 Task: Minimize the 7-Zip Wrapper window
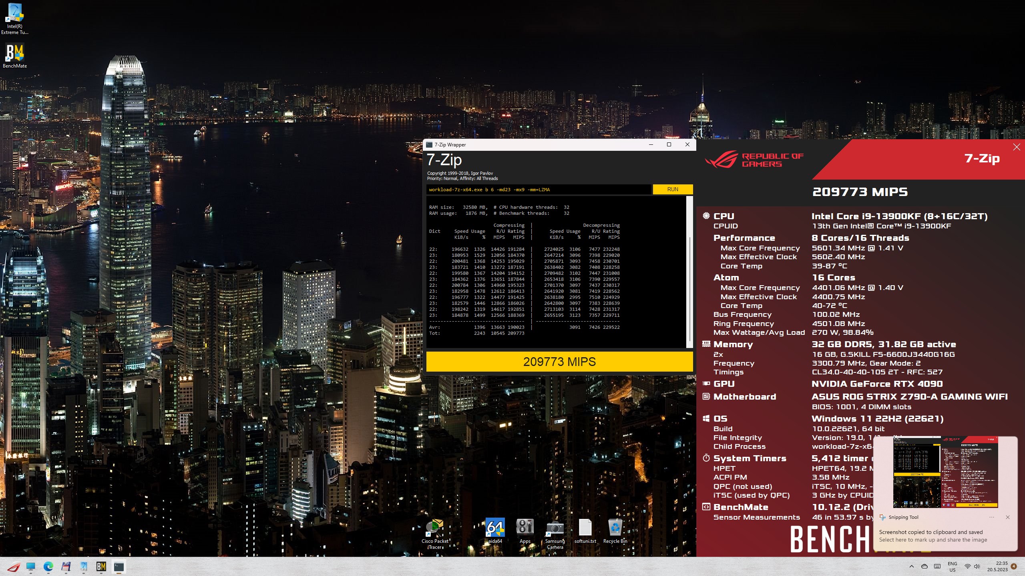pos(651,145)
